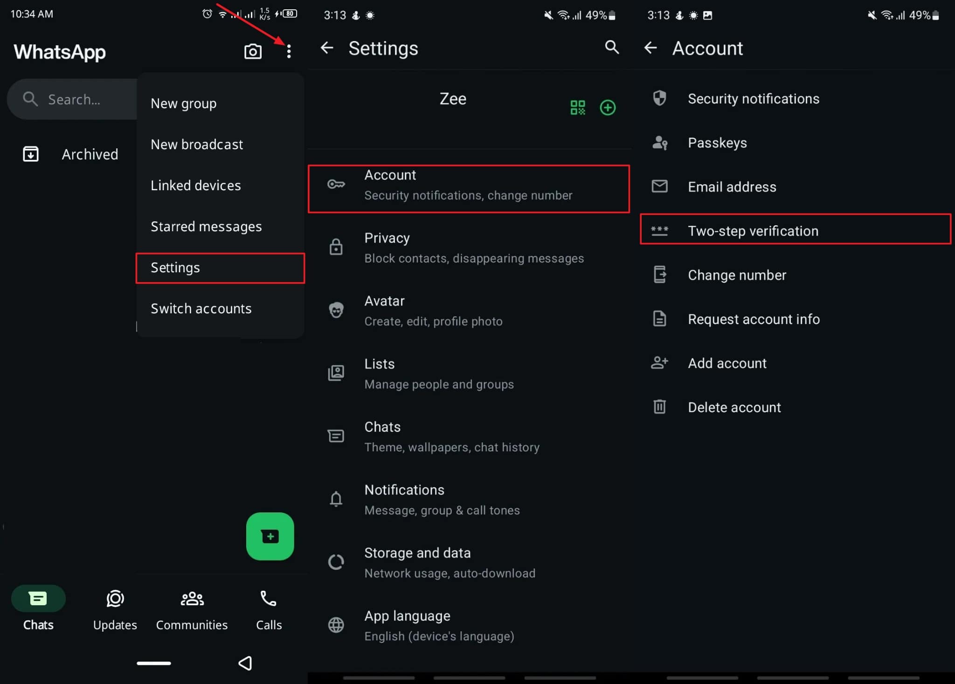Open Avatar settings label

coord(384,301)
